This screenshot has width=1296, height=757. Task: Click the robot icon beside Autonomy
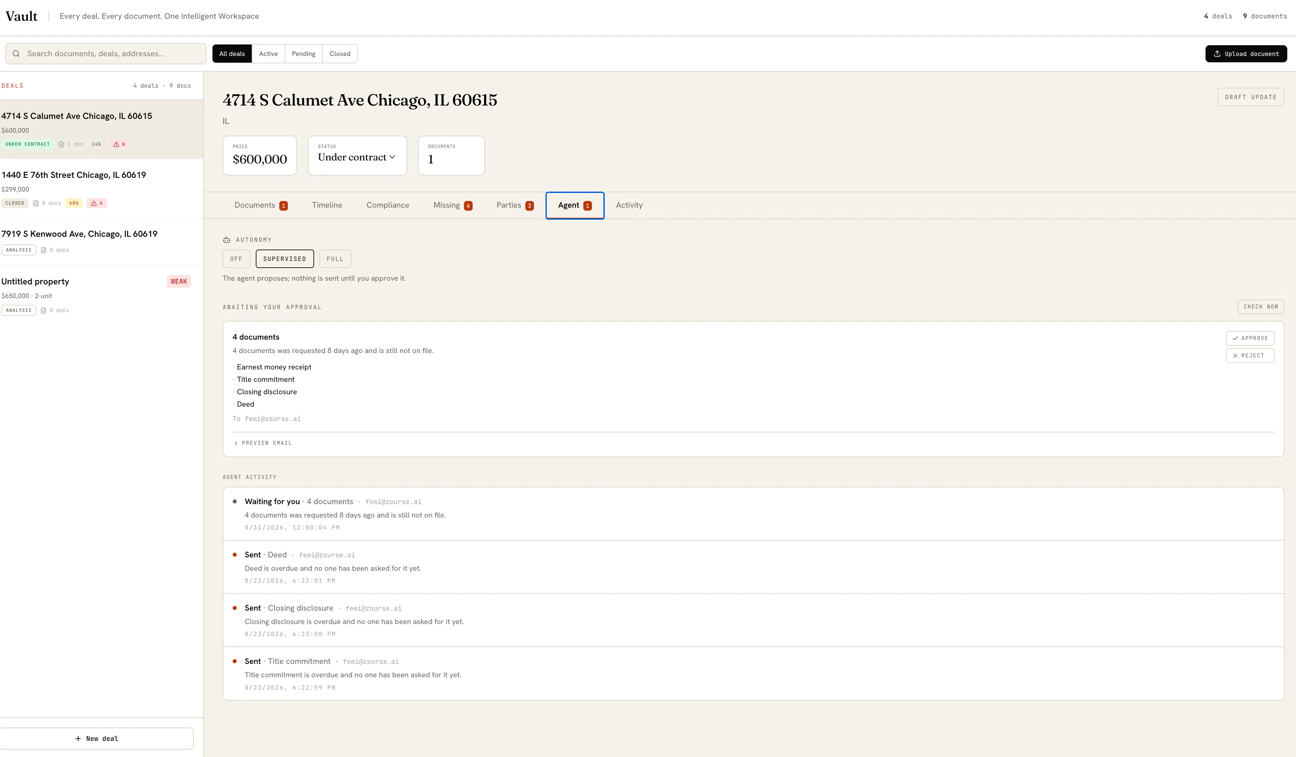(x=226, y=240)
